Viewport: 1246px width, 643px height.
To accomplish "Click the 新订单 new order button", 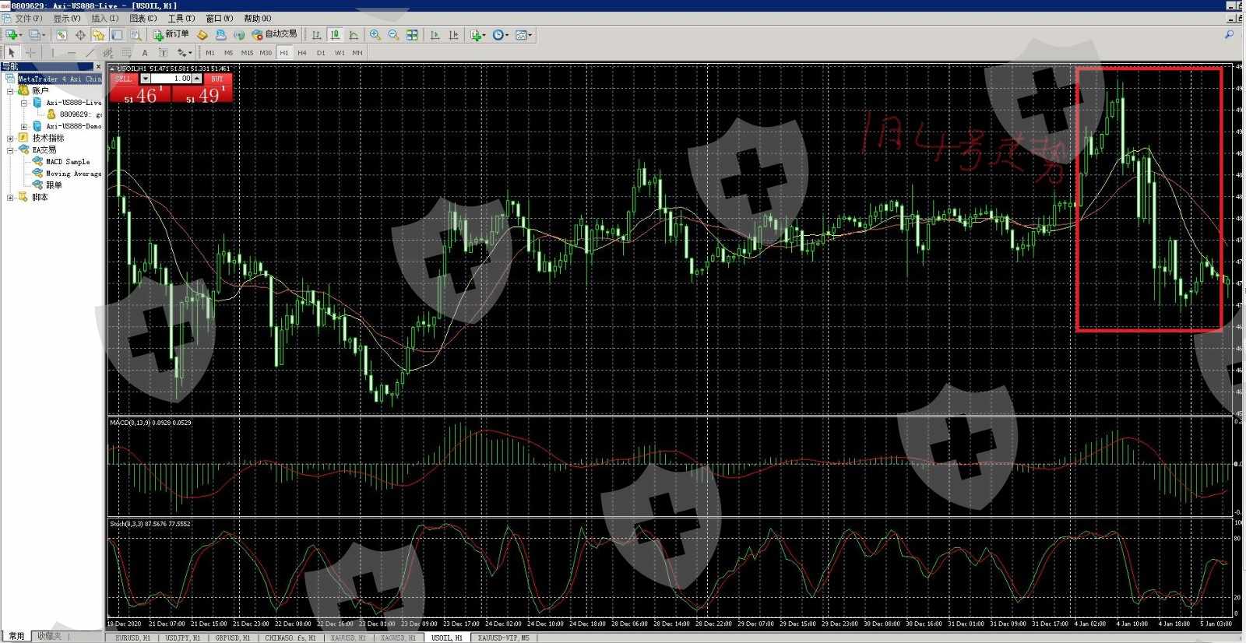I will click(x=171, y=34).
